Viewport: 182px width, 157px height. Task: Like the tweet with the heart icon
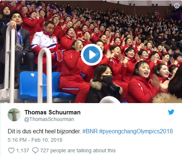(11, 150)
